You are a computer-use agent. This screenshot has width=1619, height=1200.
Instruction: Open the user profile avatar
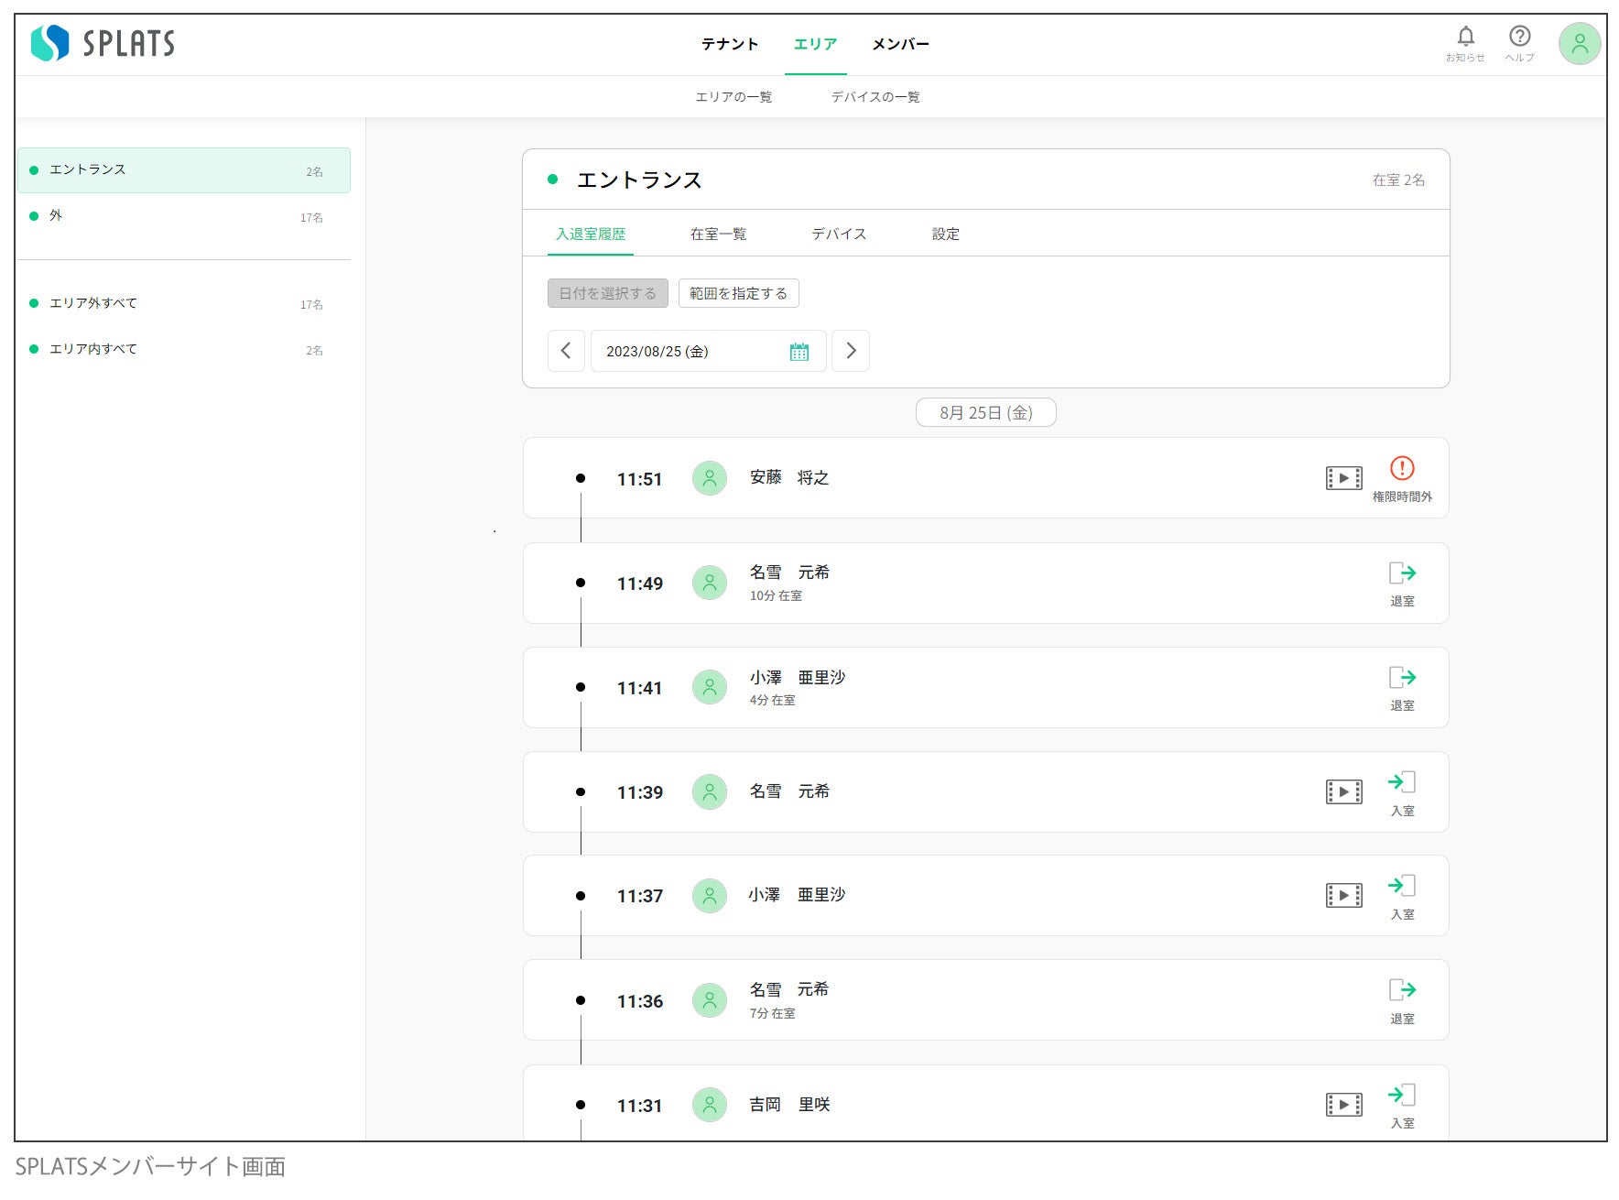point(1579,44)
